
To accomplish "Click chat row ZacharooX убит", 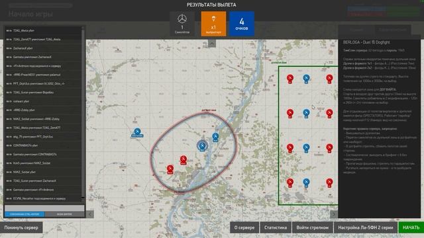I will point(42,48).
